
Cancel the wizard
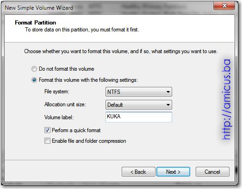(x=212, y=172)
